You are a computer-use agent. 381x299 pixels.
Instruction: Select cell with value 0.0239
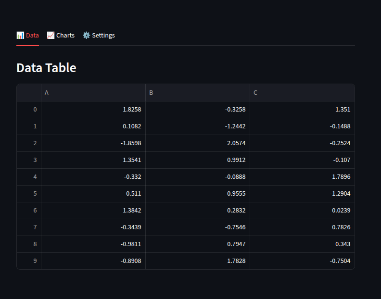(302, 211)
